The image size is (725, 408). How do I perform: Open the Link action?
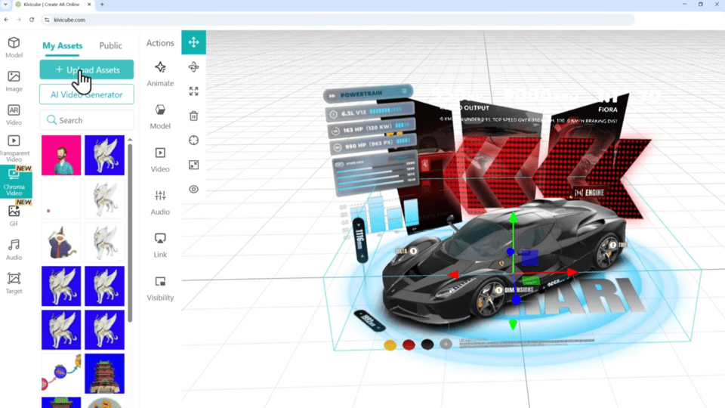[x=160, y=246]
